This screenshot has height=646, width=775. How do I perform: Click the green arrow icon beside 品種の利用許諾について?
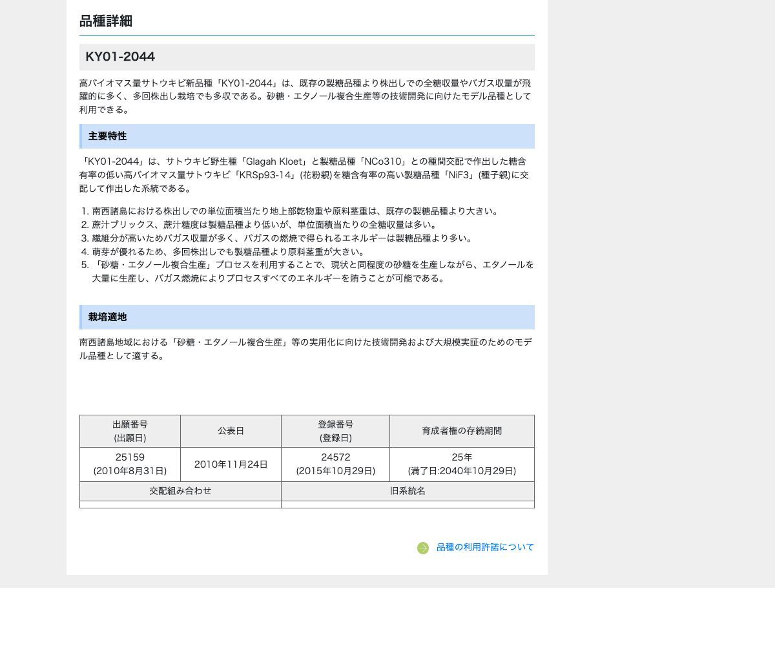[423, 548]
